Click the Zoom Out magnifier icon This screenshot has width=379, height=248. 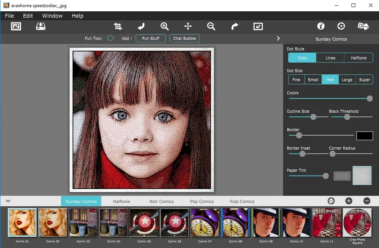(x=211, y=26)
